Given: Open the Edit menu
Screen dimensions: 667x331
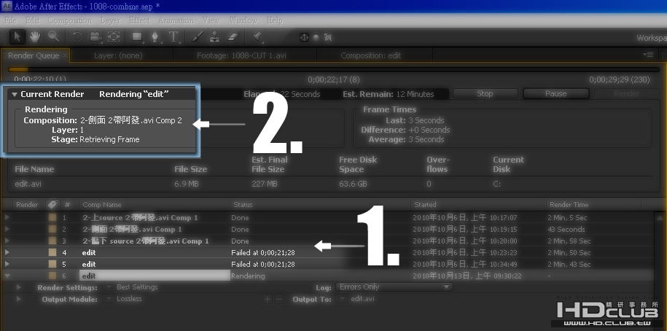Looking at the screenshot, I should (32, 20).
